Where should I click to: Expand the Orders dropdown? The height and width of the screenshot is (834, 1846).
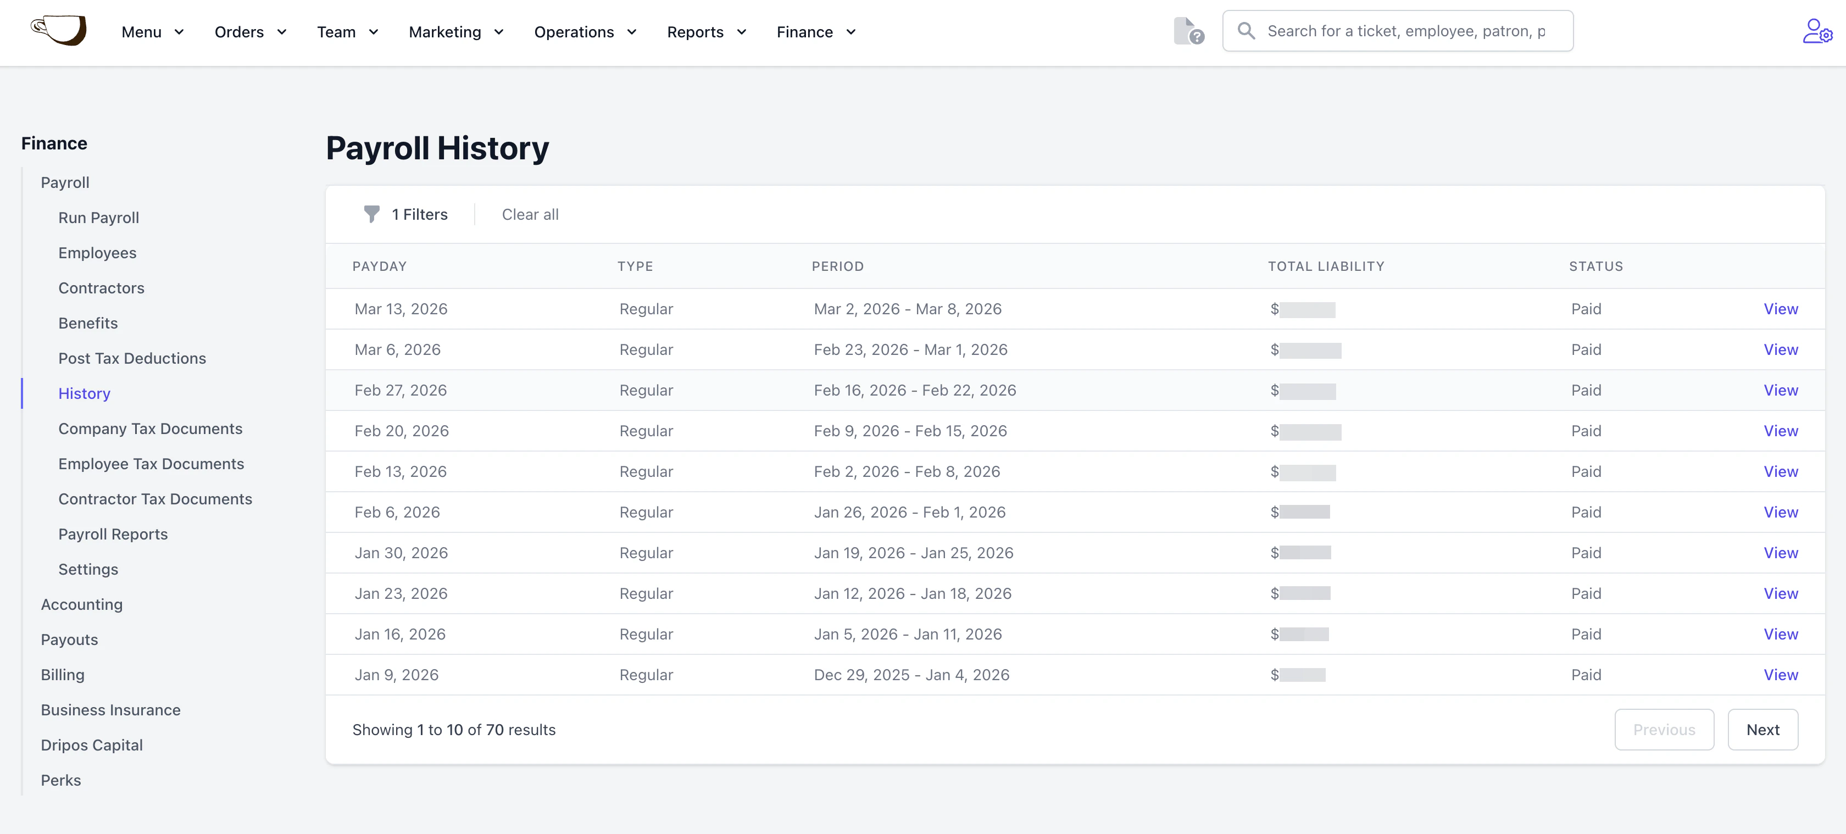pos(250,32)
